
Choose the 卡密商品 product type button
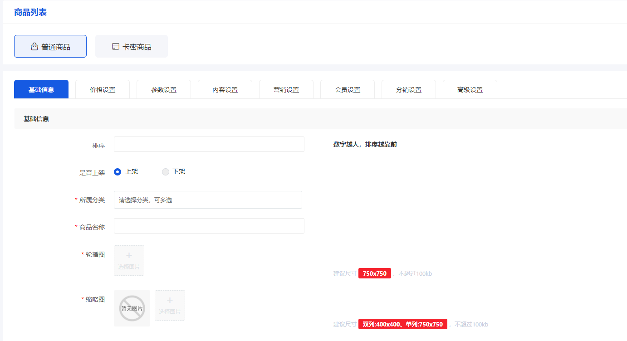coord(132,47)
